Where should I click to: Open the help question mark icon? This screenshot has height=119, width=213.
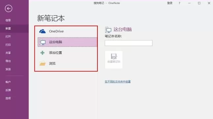click(179, 3)
